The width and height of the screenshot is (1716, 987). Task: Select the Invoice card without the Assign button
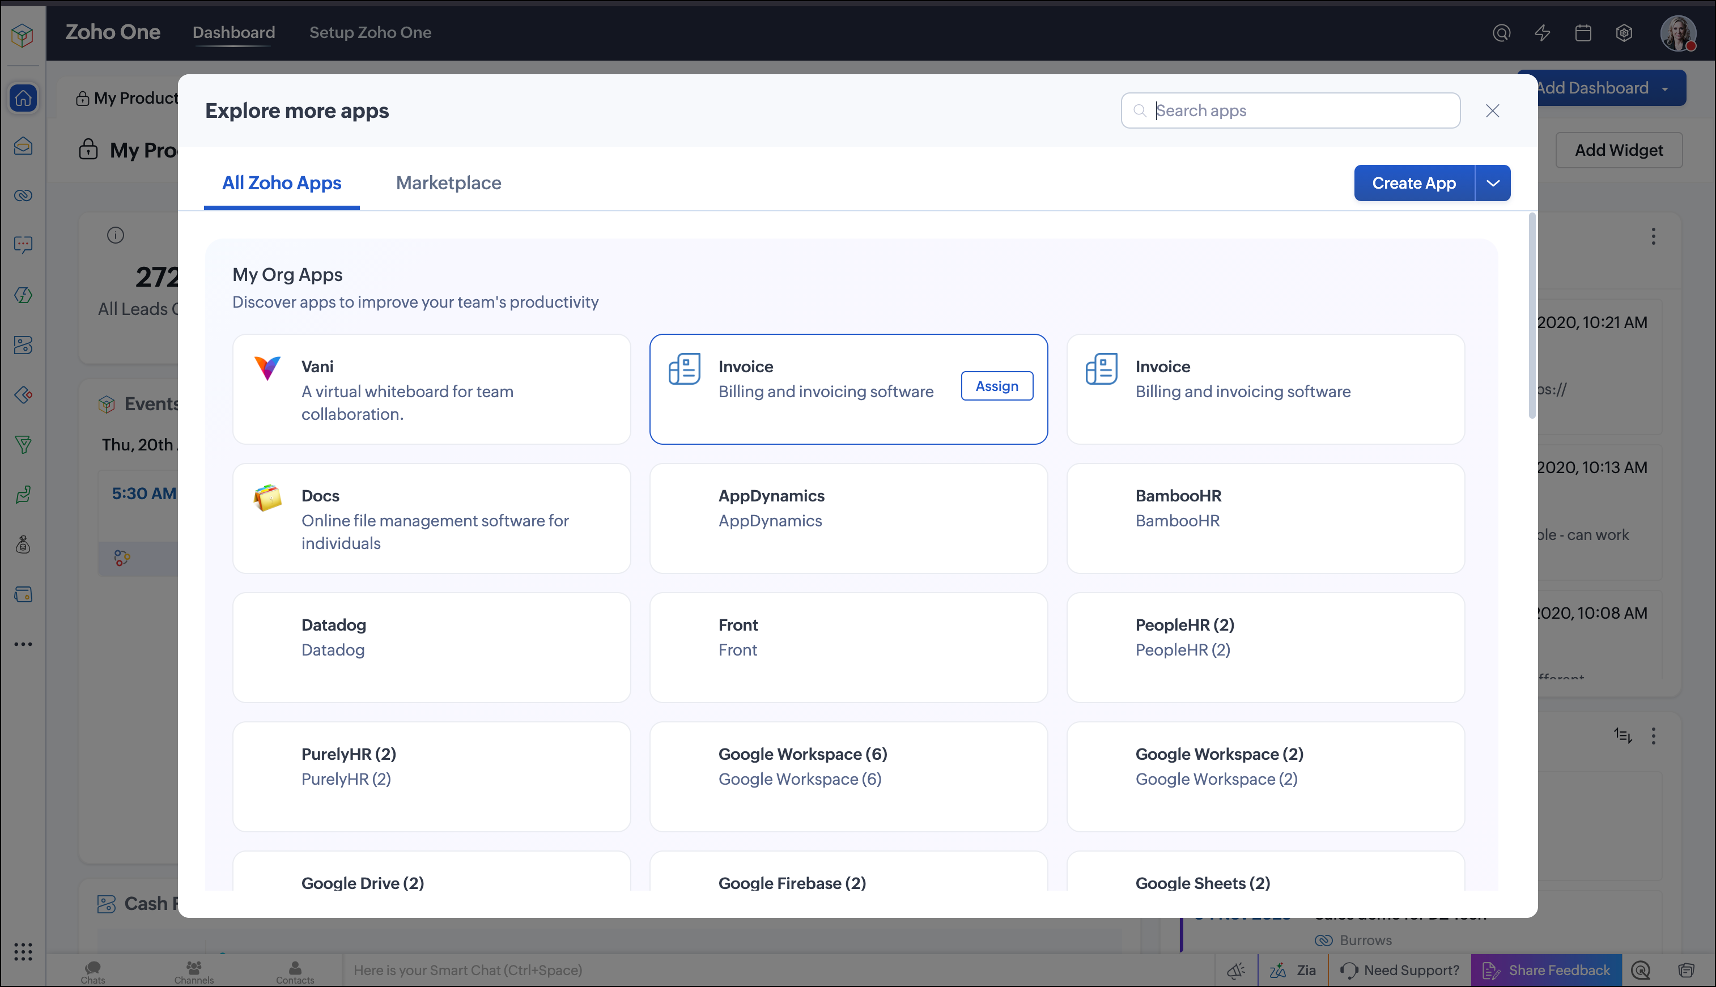click(x=1266, y=389)
